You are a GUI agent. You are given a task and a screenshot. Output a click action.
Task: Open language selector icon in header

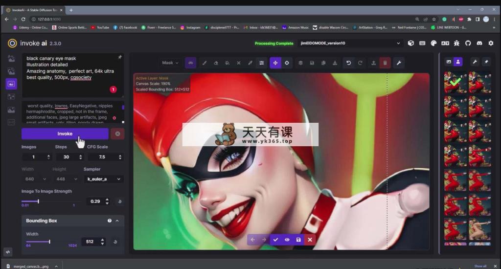[445, 43]
